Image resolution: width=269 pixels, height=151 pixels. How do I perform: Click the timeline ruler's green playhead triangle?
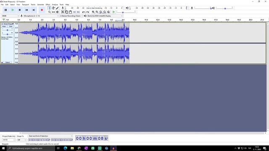[4, 20]
